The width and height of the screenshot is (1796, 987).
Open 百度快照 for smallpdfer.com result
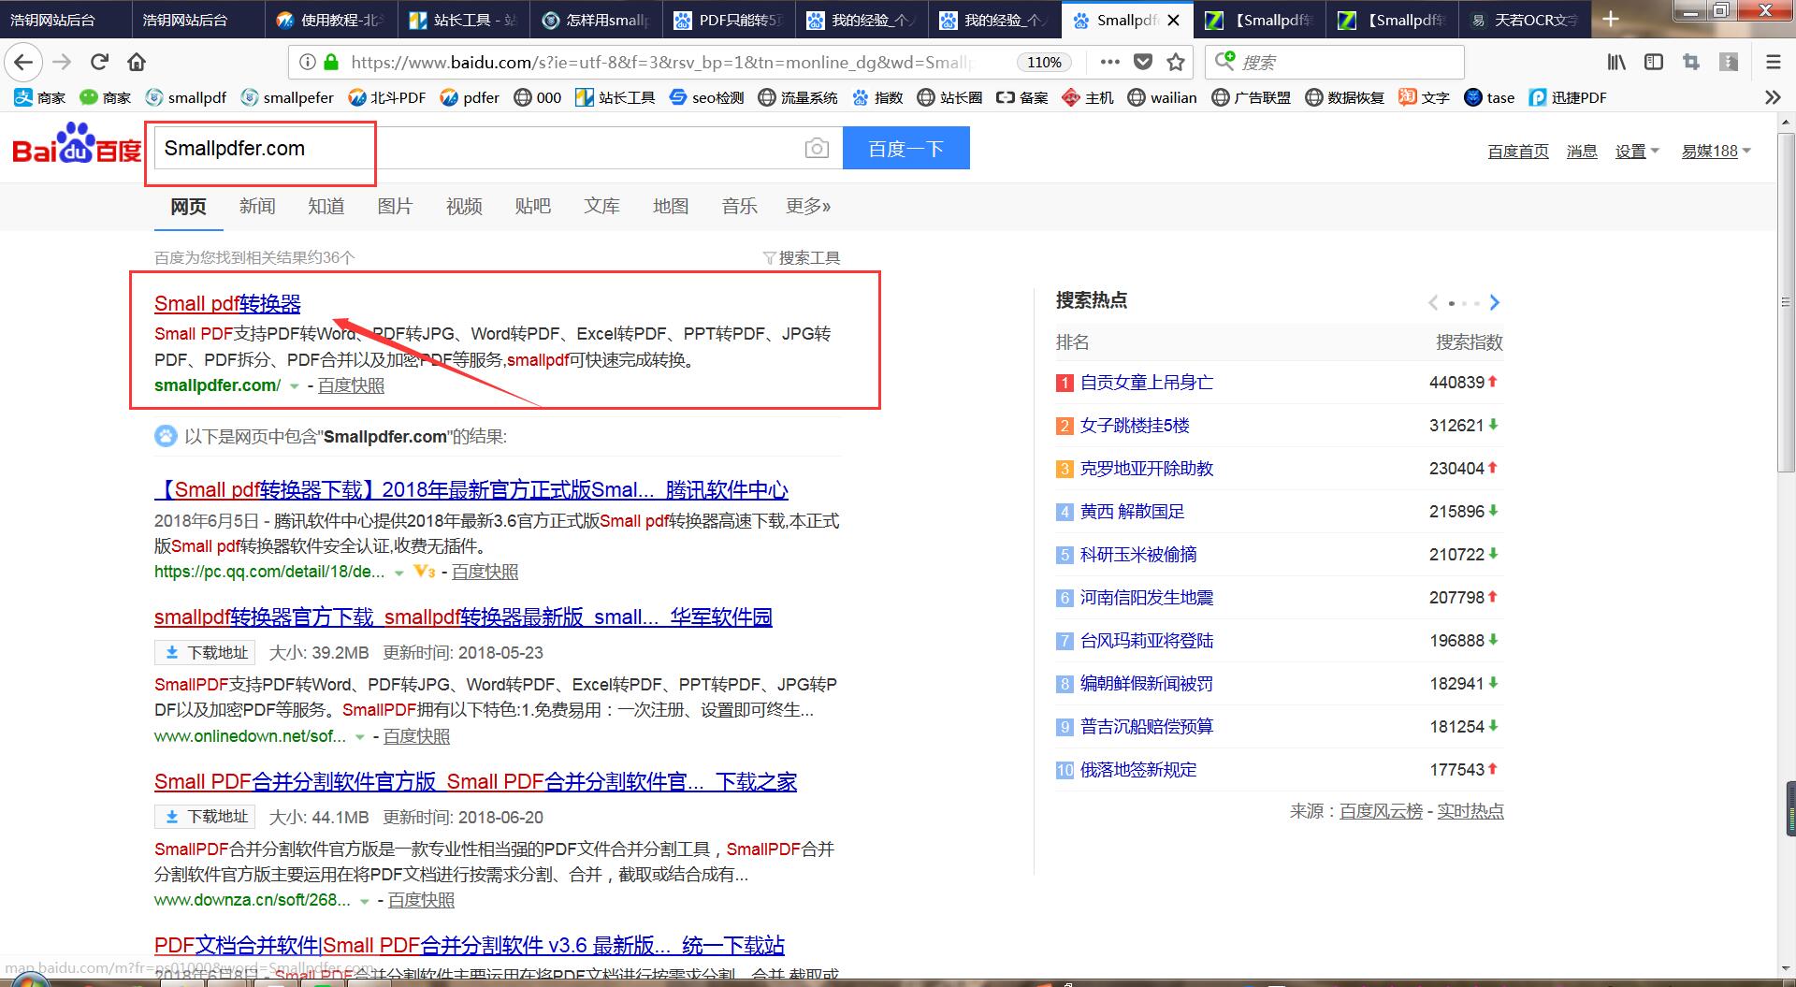click(351, 385)
